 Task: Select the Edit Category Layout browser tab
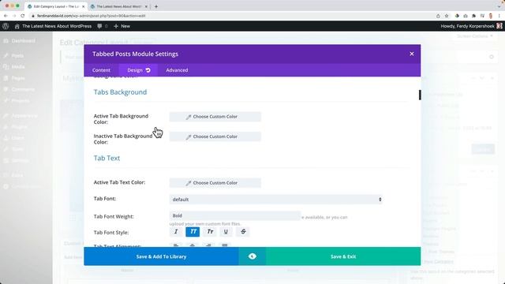56,6
